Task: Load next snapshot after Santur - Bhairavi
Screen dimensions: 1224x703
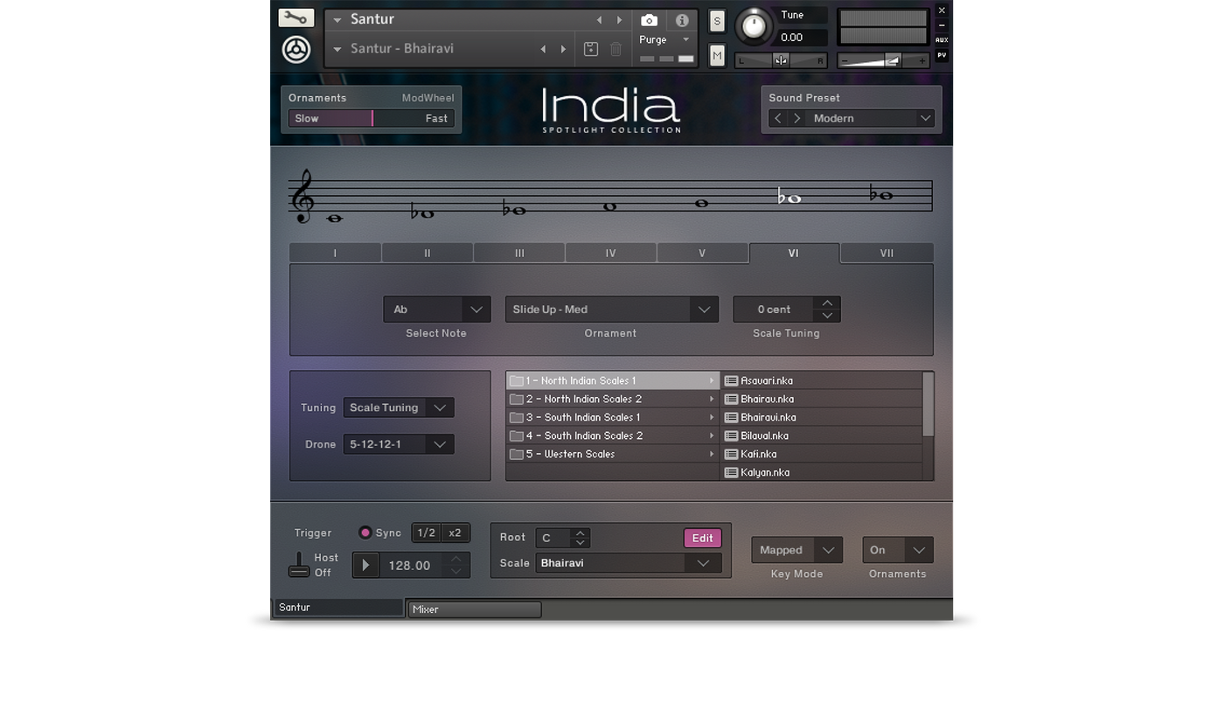Action: pyautogui.click(x=563, y=49)
